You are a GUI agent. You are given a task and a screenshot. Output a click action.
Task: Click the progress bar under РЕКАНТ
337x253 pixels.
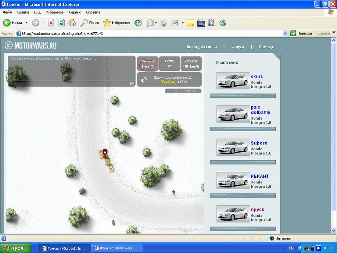pos(243,196)
